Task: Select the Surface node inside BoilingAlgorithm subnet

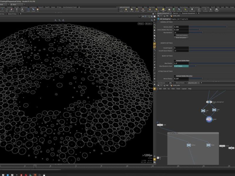Action: point(188,145)
